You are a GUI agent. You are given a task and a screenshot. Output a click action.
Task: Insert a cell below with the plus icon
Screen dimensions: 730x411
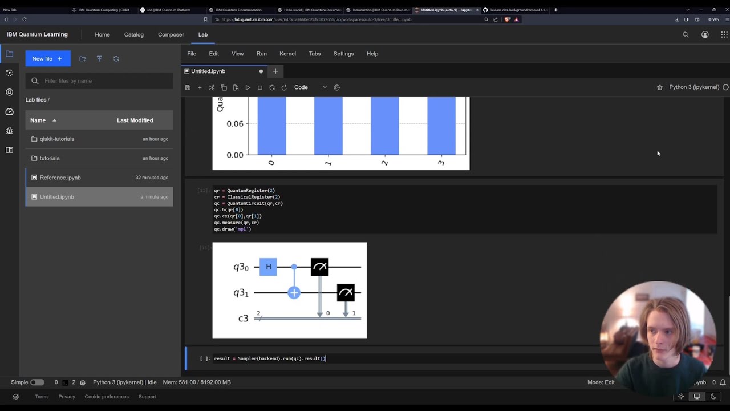pos(200,87)
